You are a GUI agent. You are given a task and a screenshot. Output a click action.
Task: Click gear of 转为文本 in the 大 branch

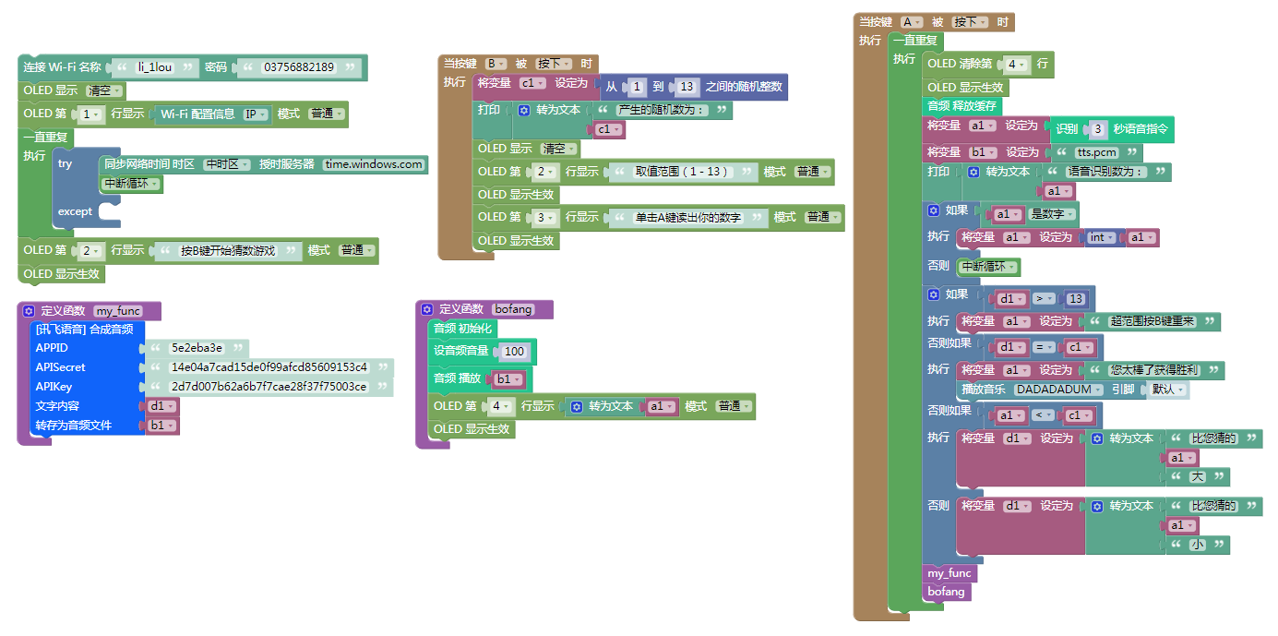[1097, 438]
